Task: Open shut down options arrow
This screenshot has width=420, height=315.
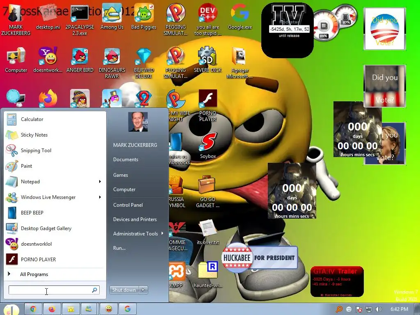Action: click(x=143, y=290)
